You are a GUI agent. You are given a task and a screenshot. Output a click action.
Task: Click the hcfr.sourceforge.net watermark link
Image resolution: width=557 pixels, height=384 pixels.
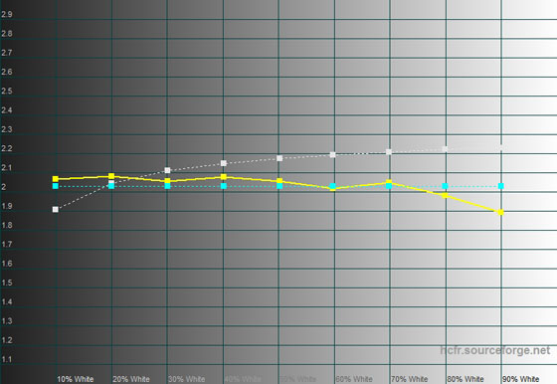coord(495,350)
